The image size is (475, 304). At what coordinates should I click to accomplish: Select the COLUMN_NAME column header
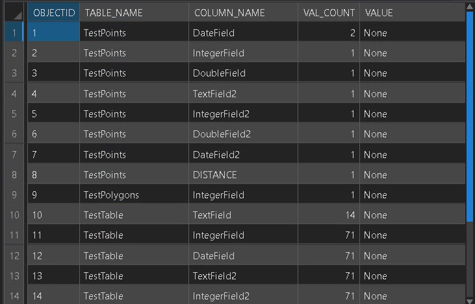tap(221, 12)
